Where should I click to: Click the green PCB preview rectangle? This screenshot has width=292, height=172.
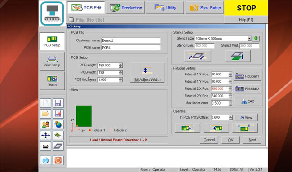(84, 116)
